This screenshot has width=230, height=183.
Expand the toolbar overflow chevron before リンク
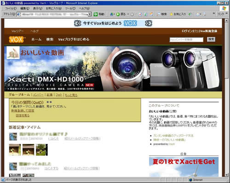click(x=214, y=13)
